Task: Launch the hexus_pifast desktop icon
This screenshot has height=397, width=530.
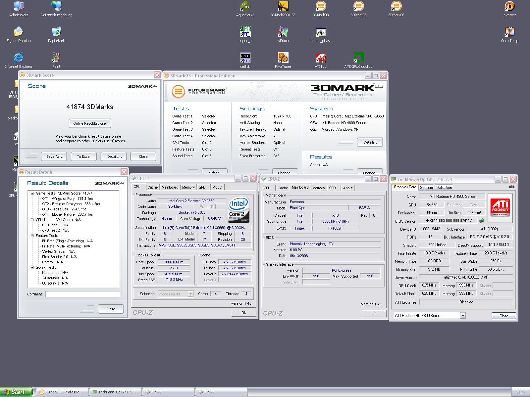Action: 321,35
